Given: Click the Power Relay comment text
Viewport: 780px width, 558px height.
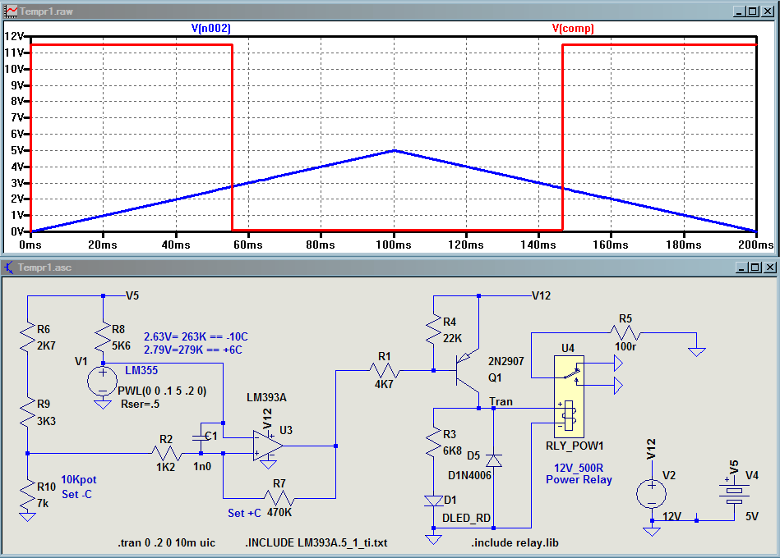Looking at the screenshot, I should tap(579, 479).
